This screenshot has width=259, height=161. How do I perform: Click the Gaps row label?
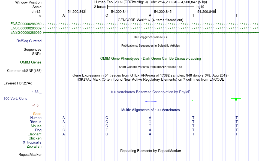click(37, 114)
